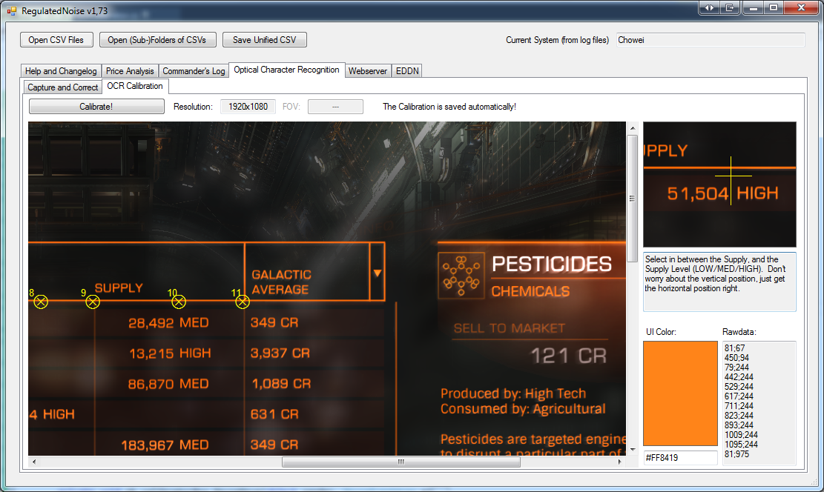824x492 pixels.
Task: Click the orange UI Color swatch
Action: (x=681, y=393)
